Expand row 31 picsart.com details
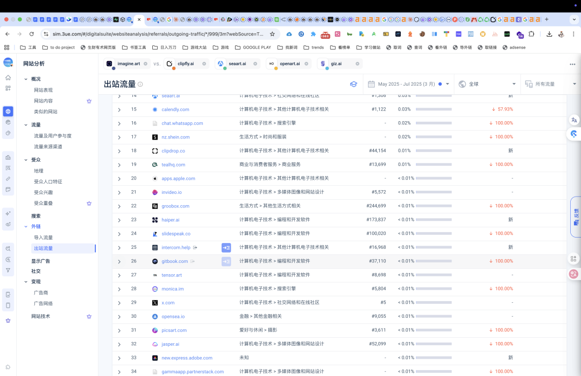This screenshot has width=581, height=376. (x=119, y=331)
